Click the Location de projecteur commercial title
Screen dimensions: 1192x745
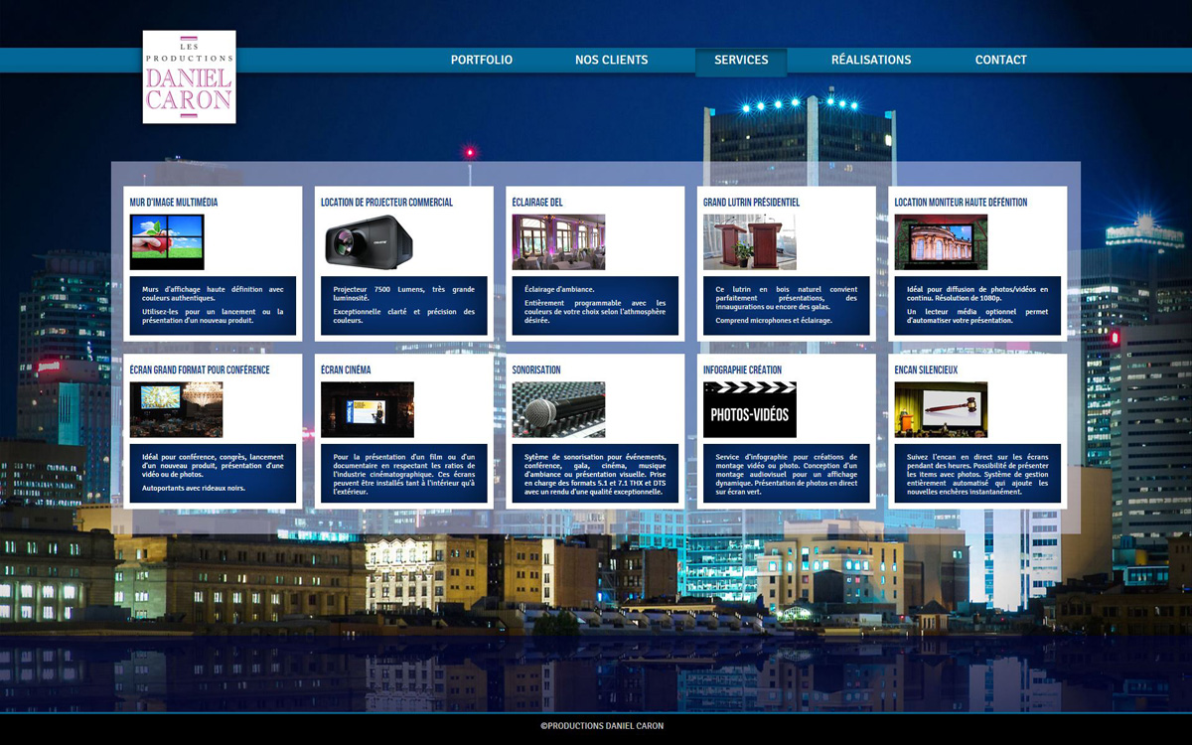pos(386,202)
